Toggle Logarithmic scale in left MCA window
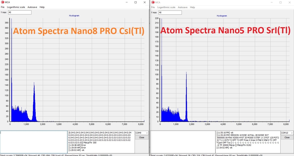This screenshot has width=294, height=156. pyautogui.click(x=16, y=7)
